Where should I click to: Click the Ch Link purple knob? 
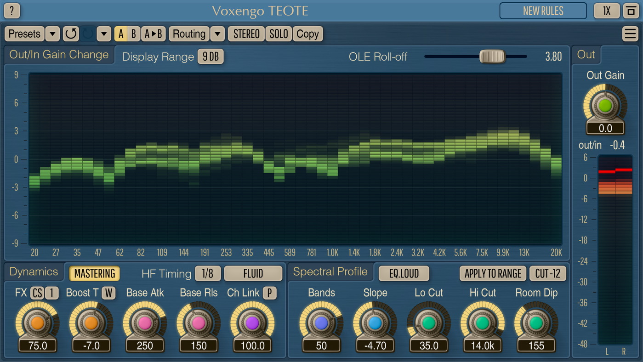pyautogui.click(x=252, y=323)
